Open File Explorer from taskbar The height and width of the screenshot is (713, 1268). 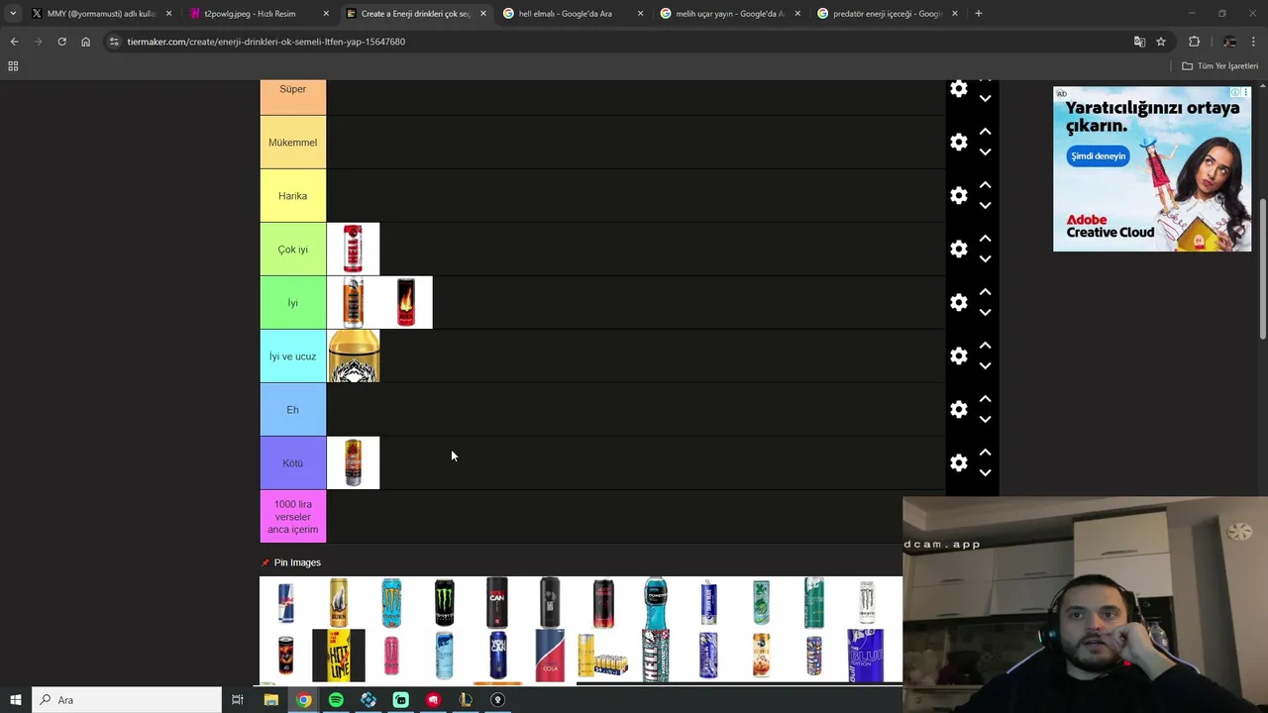[x=270, y=700]
